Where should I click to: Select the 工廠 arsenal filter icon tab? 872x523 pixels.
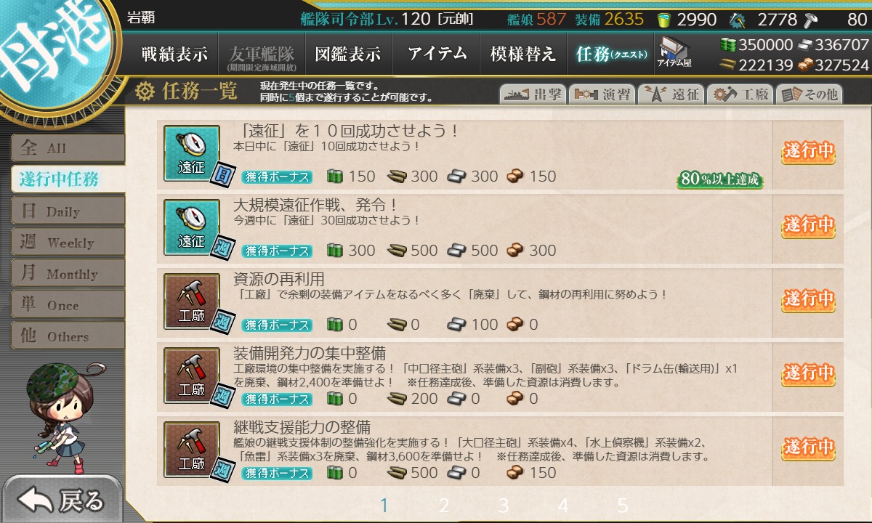pyautogui.click(x=739, y=94)
